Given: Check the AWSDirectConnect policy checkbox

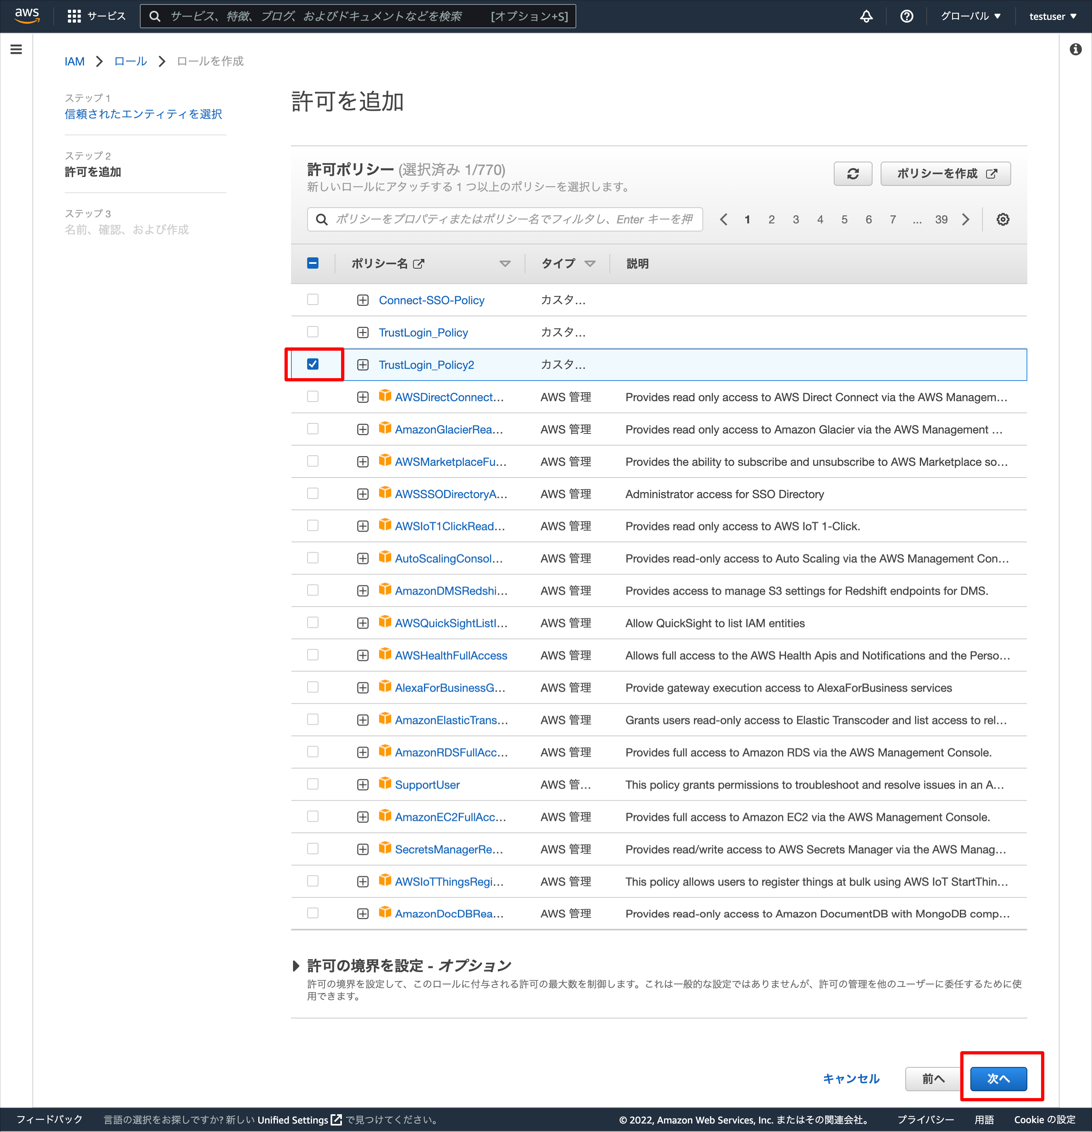Looking at the screenshot, I should [312, 397].
